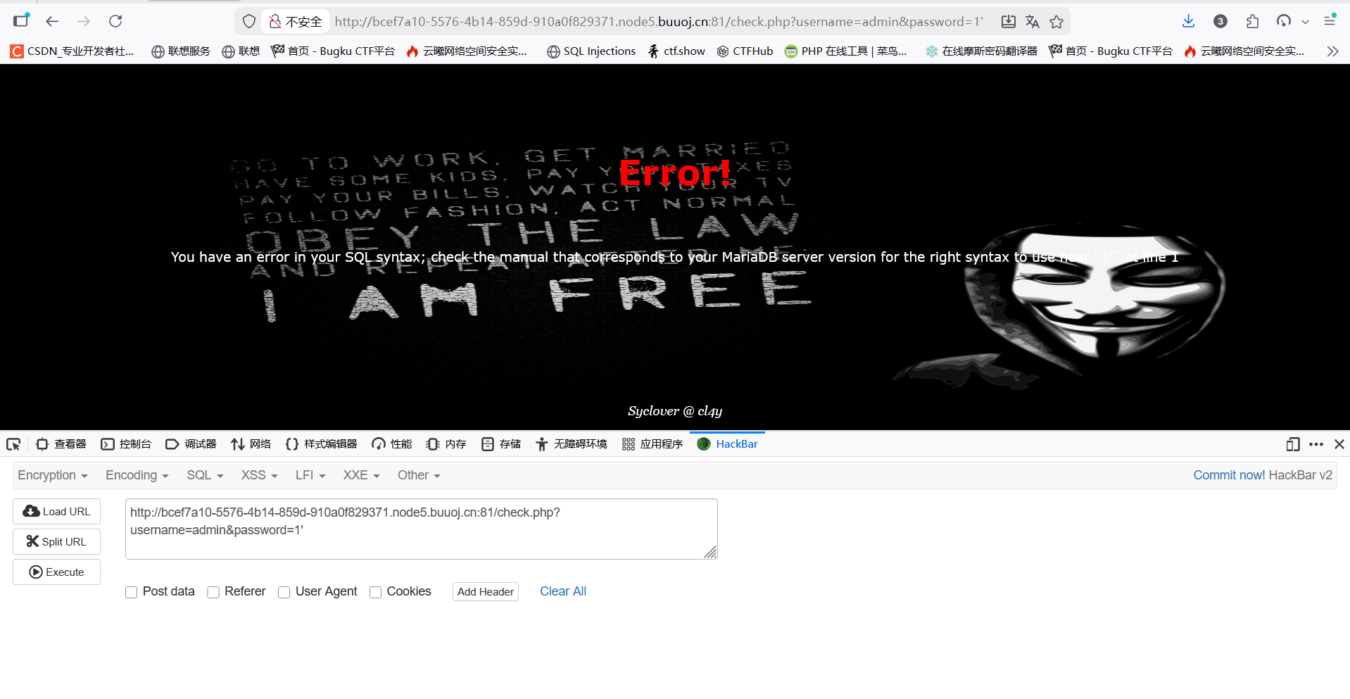The height and width of the screenshot is (699, 1350).
Task: Toggle responsive design mode icon
Action: coord(1292,444)
